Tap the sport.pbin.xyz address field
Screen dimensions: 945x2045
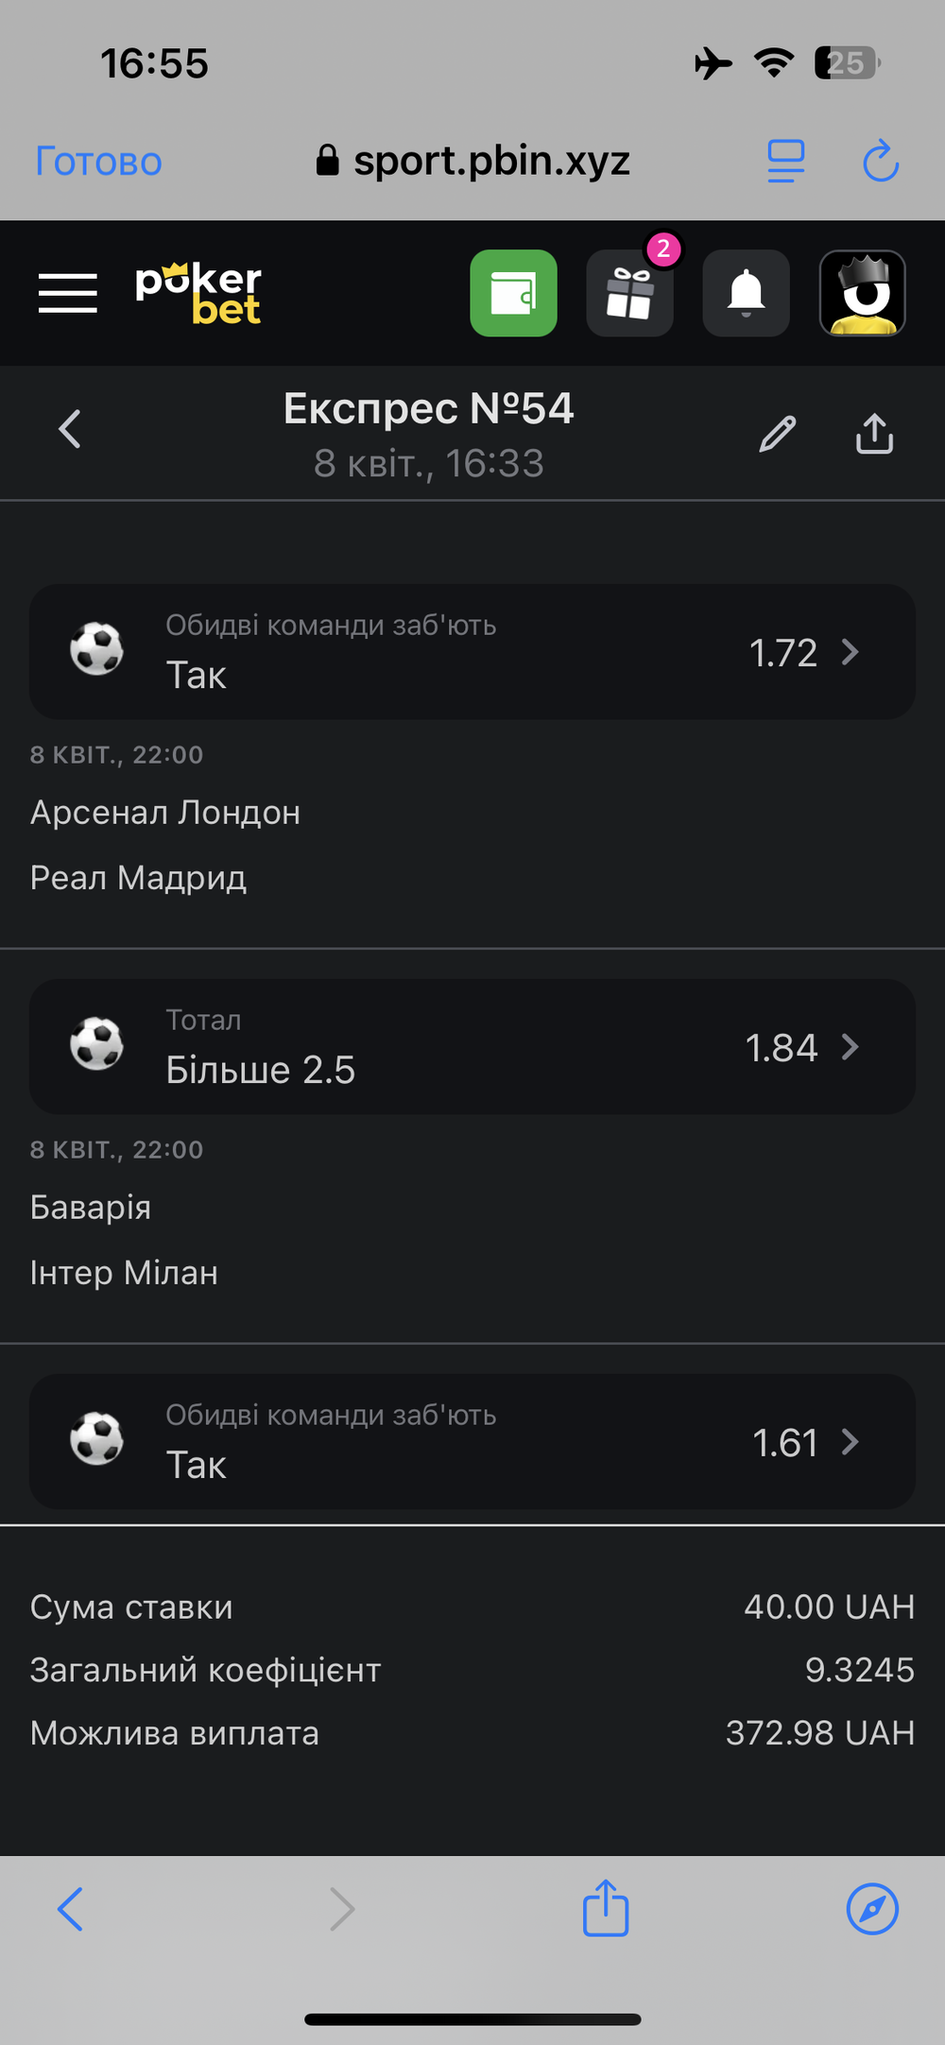coord(472,161)
